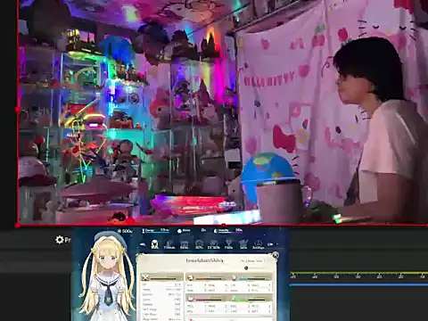The width and height of the screenshot is (428, 321).
Task: Close the character stats parchment panel
Action: pyautogui.click(x=276, y=255)
